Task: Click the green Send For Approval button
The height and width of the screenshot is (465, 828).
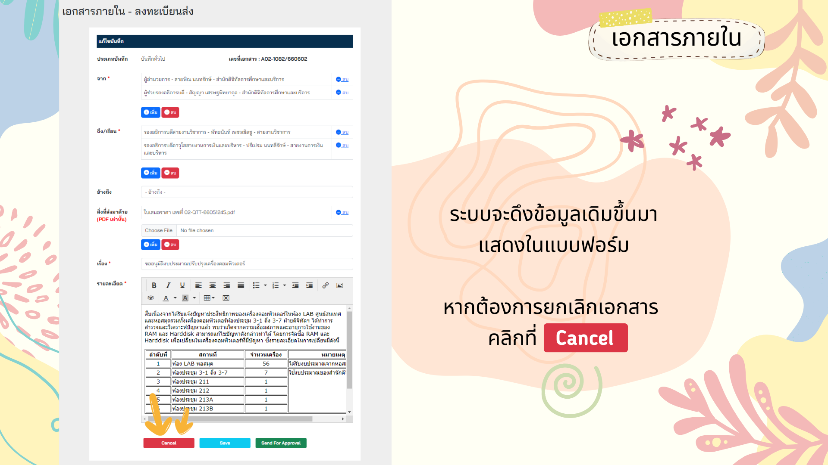Action: [x=281, y=443]
